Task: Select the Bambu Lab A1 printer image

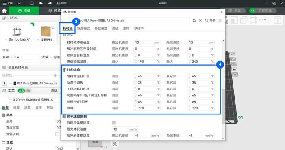Action: point(17,31)
